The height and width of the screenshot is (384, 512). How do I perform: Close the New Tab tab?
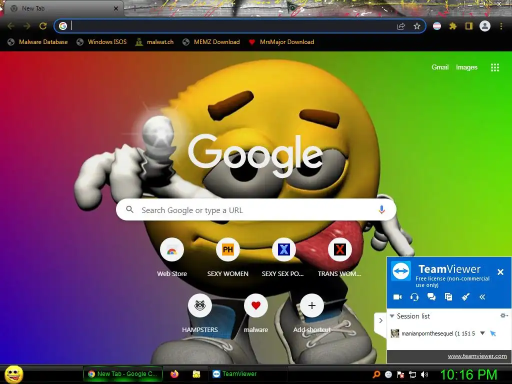coord(116,8)
